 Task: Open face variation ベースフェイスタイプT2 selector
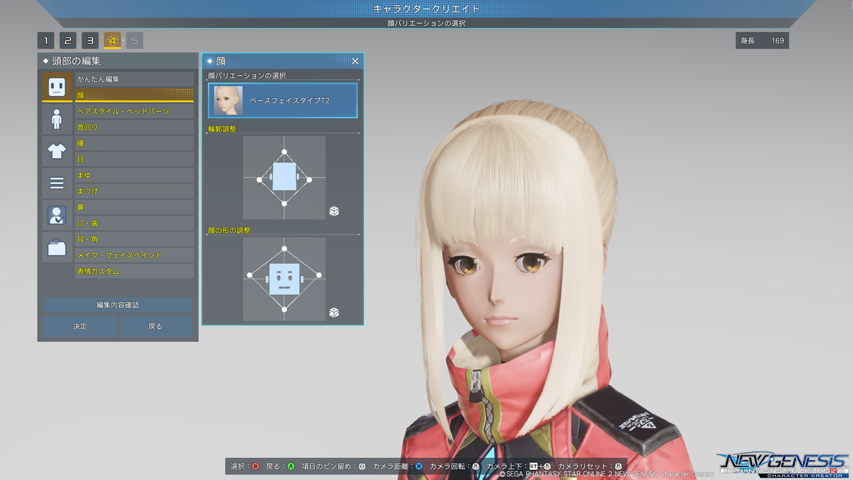click(283, 101)
